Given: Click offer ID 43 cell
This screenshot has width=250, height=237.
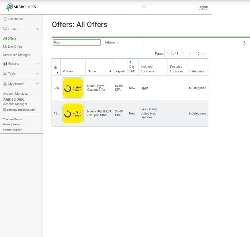Looking at the screenshot, I should 55,113.
